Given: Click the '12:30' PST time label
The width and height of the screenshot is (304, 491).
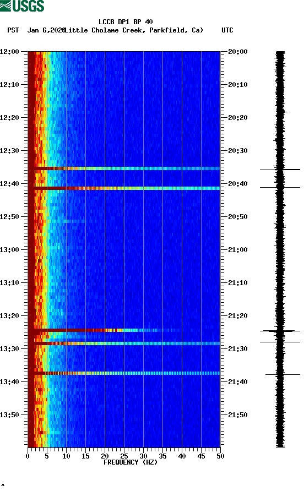Looking at the screenshot, I should pyautogui.click(x=10, y=151).
